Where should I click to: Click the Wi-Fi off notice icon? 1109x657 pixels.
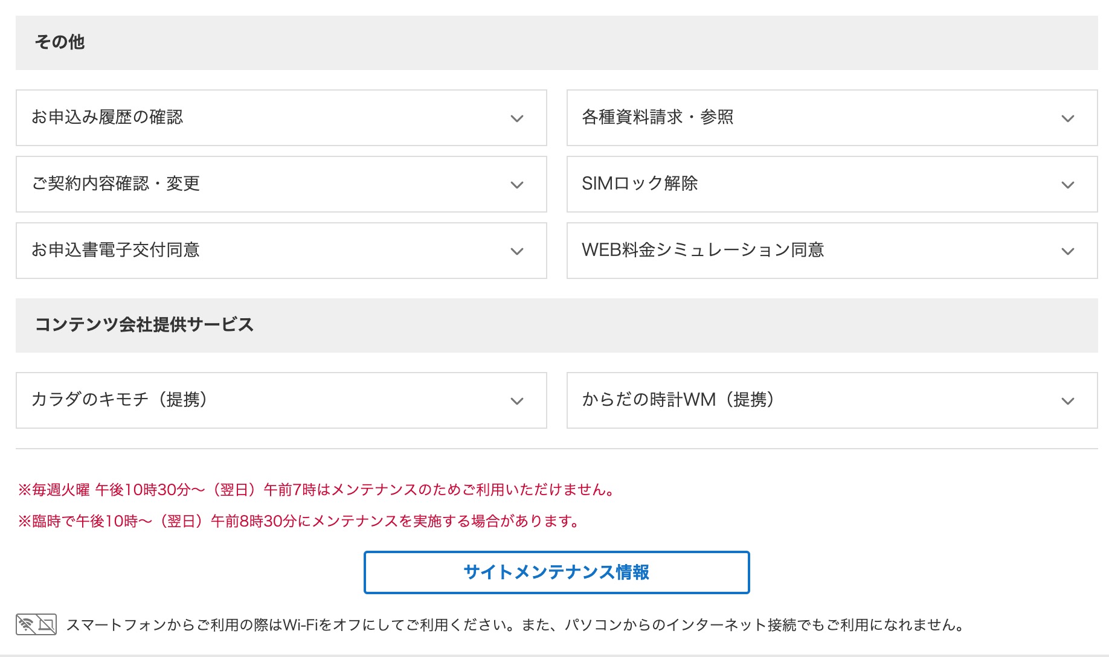pyautogui.click(x=36, y=624)
